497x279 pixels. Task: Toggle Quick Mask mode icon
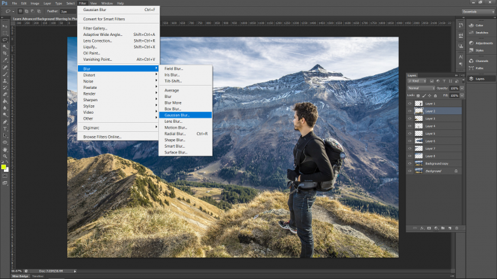click(5, 176)
